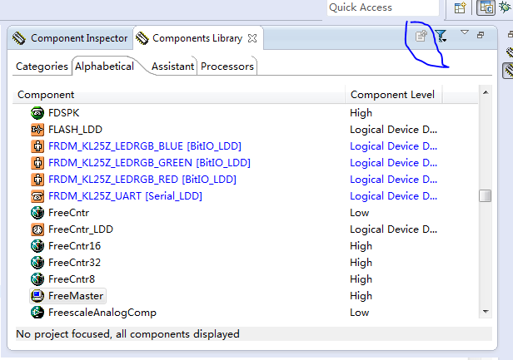Click the greyed-out component properties icon
Viewport: 513px width, 360px height.
[421, 37]
